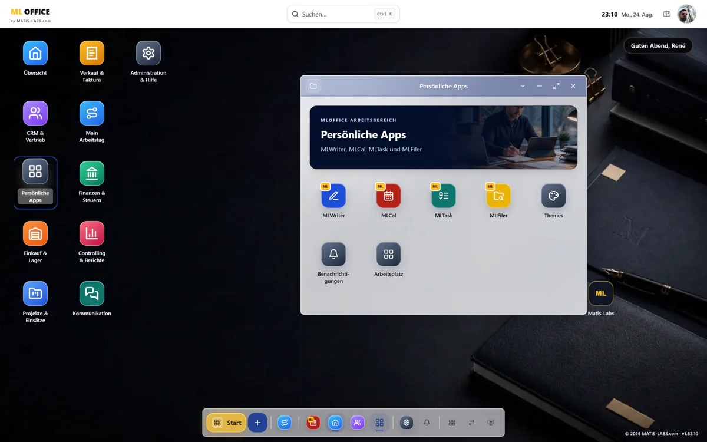This screenshot has height=442, width=707.
Task: Open the home Übersicht icon in dock
Action: (335, 423)
